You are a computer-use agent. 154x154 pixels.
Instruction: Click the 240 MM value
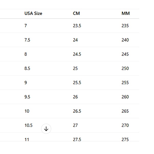[x=125, y=40]
